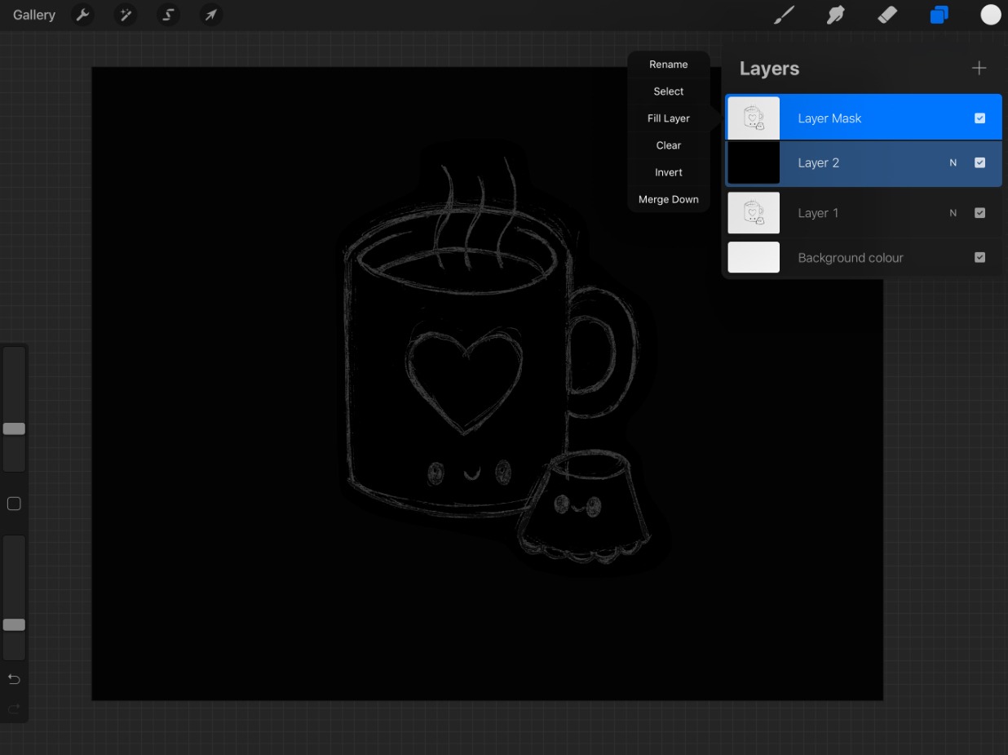
Task: Open the blend mode N for Layer 1
Action: [x=953, y=212]
